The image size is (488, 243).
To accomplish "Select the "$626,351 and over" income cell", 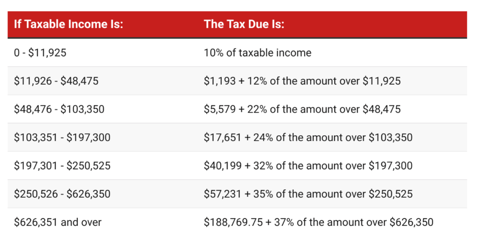I will coord(58,222).
